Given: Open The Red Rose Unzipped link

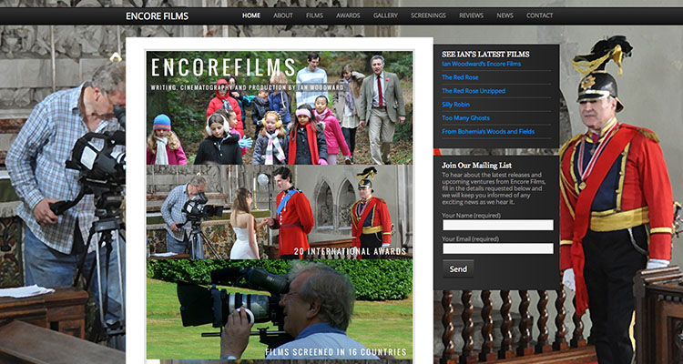Looking at the screenshot, I should click(474, 91).
